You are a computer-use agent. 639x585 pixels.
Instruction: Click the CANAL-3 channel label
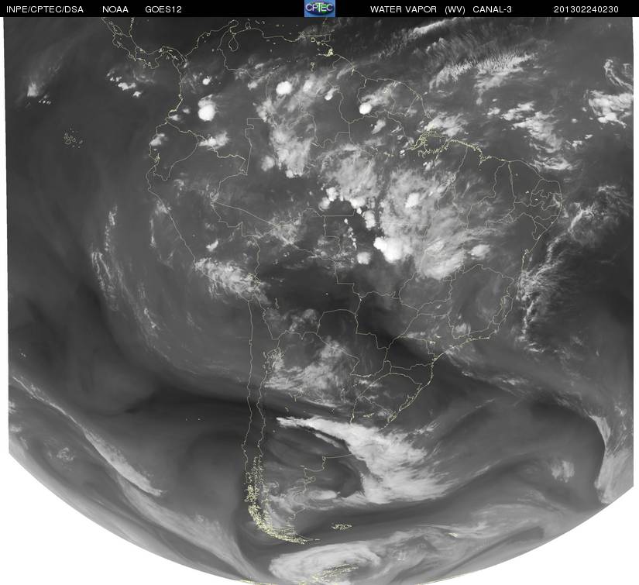point(493,9)
